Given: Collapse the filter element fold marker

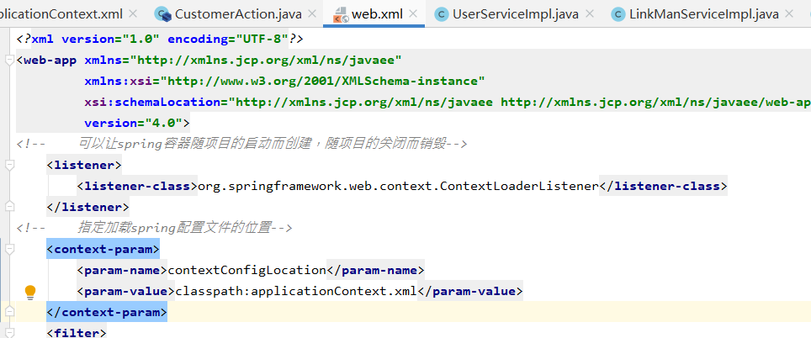Looking at the screenshot, I should point(8,332).
